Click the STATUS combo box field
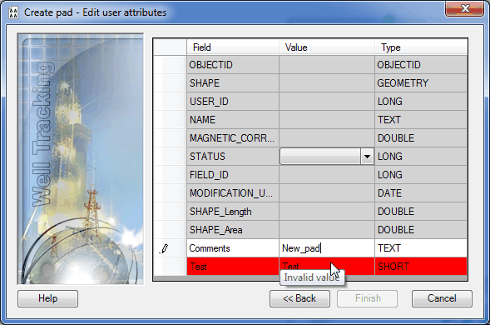 327,156
